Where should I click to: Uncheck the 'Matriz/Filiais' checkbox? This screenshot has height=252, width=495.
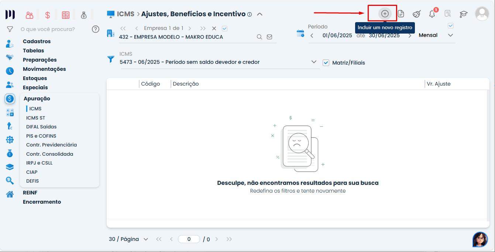326,62
